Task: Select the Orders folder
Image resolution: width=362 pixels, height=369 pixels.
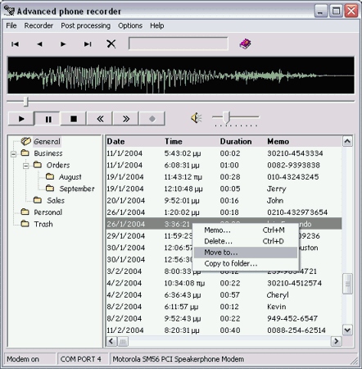Action: (58, 165)
